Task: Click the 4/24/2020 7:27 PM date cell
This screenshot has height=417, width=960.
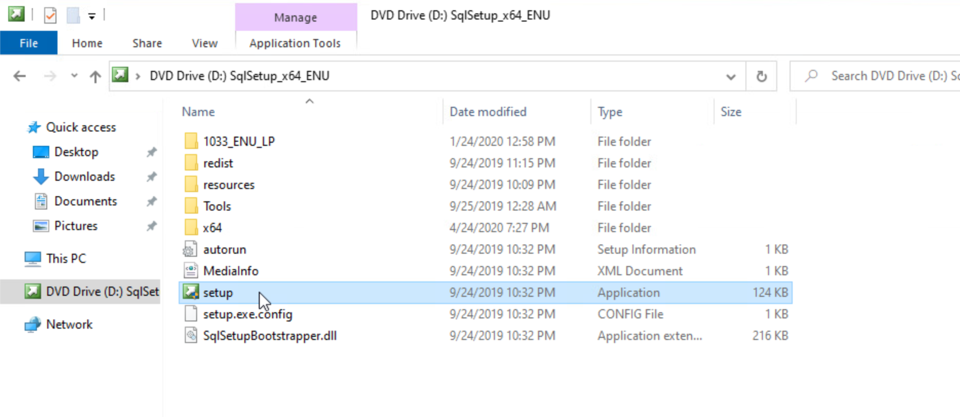Action: point(500,228)
